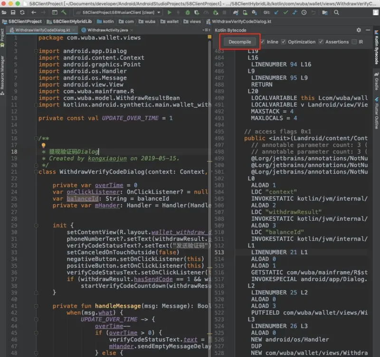
Task: Toggle the Assertions checkbox
Action: pos(321,42)
